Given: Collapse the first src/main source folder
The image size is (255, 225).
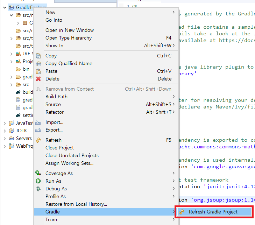Looking at the screenshot, I should coord(12,15).
